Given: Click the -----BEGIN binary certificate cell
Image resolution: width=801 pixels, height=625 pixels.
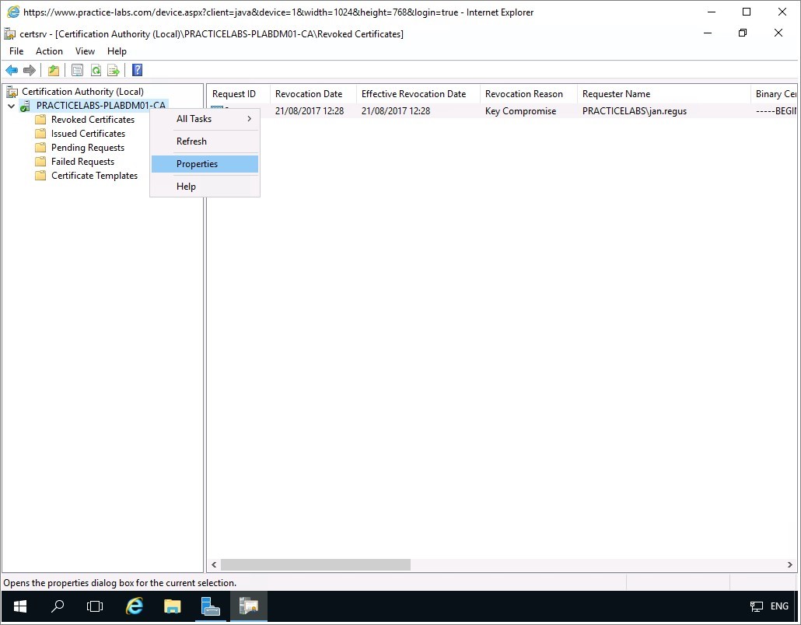Looking at the screenshot, I should point(776,111).
